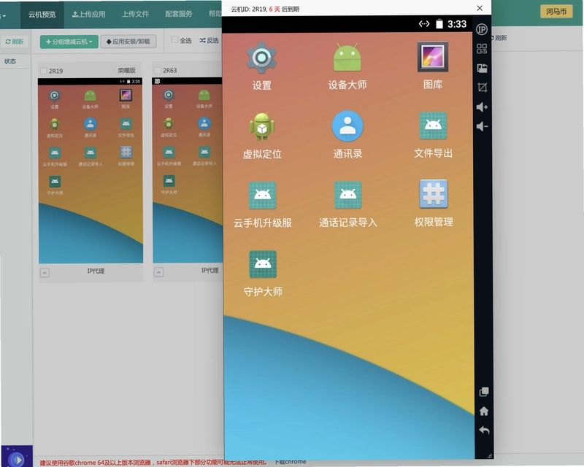Viewport: 584px width, 467px height.
Task: Open the 虚拟定位 virtual location app
Action: (262, 127)
